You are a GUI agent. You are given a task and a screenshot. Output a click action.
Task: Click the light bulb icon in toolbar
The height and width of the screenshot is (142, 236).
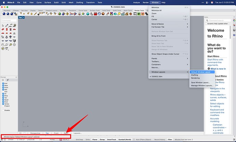coord(119,14)
